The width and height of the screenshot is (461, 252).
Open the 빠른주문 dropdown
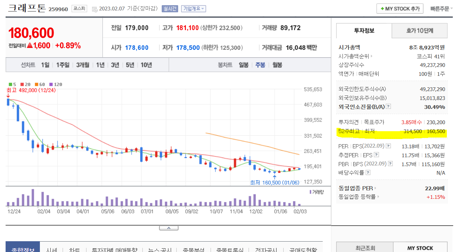(x=441, y=9)
